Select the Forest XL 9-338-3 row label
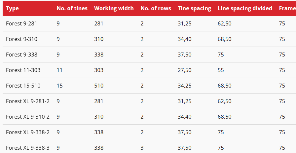Image resolution: width=296 pixels, height=153 pixels. pyautogui.click(x=28, y=148)
